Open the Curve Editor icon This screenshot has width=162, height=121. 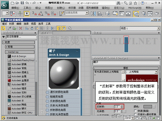122,13
